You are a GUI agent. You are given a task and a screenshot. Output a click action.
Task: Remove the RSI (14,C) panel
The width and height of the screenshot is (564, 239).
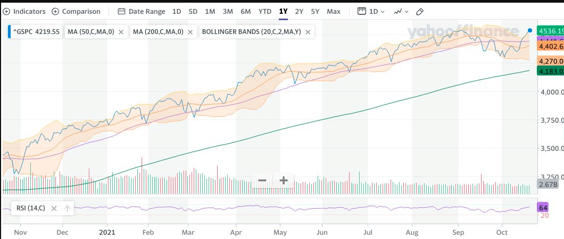click(53, 208)
